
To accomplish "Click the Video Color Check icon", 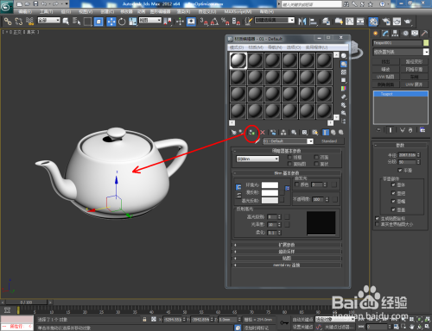I will click(x=344, y=89).
